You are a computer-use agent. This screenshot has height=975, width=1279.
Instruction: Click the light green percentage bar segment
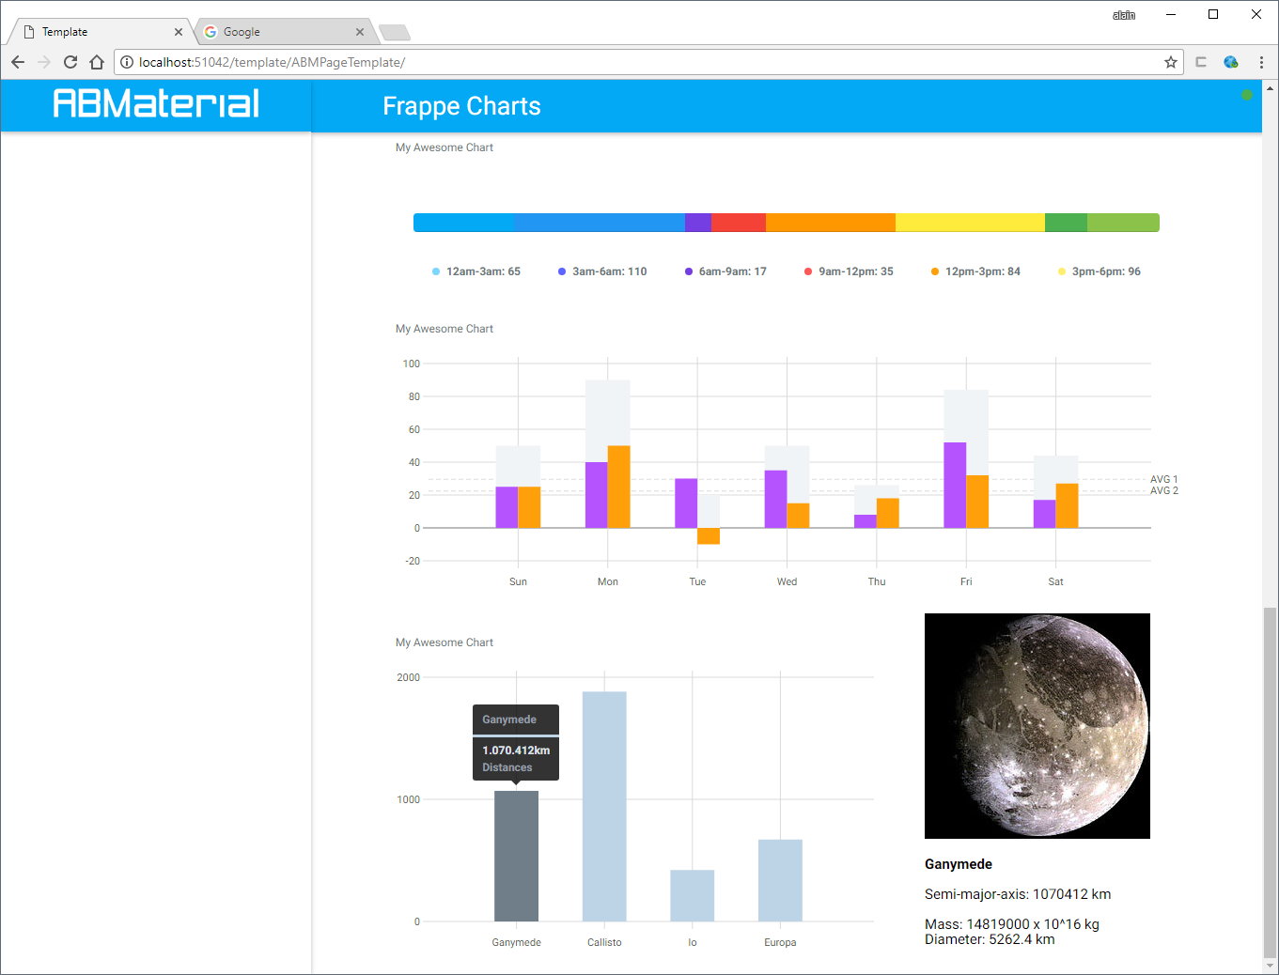click(x=1123, y=223)
